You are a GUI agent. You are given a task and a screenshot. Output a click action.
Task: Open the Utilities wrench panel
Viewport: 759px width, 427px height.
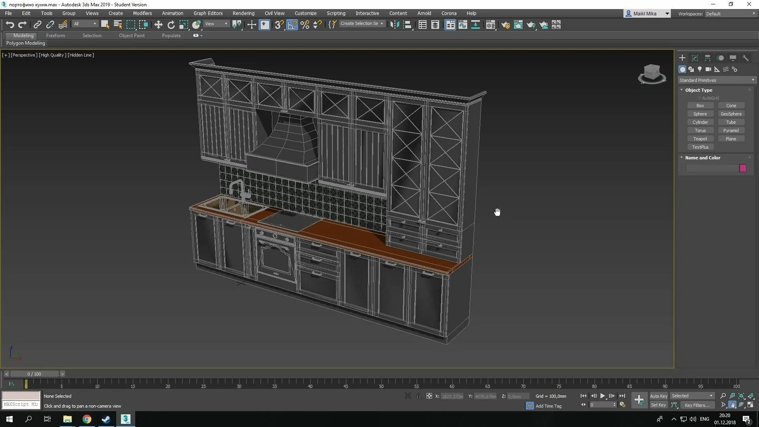(x=745, y=58)
